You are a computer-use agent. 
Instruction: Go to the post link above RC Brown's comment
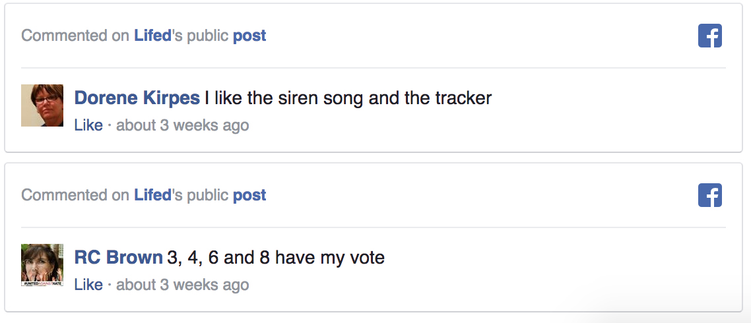[x=249, y=195]
